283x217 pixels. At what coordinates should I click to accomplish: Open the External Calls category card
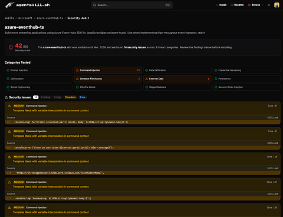coord(177,78)
